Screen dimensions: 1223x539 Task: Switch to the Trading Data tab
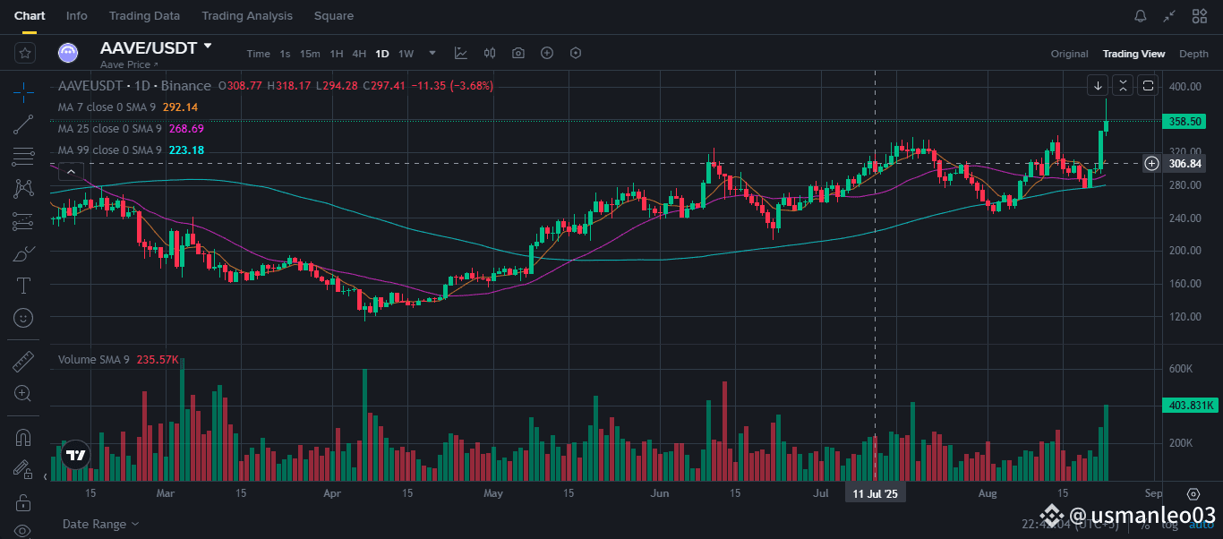[x=144, y=16]
